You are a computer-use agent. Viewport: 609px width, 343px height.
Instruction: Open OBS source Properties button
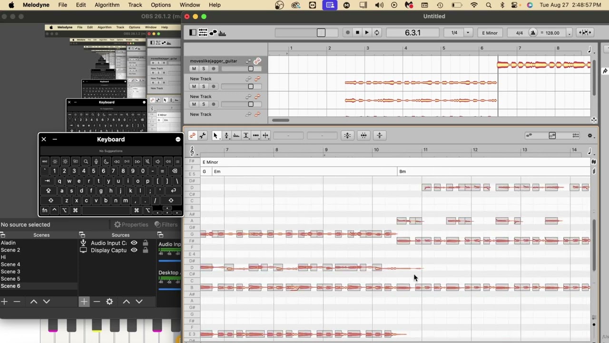tap(131, 224)
